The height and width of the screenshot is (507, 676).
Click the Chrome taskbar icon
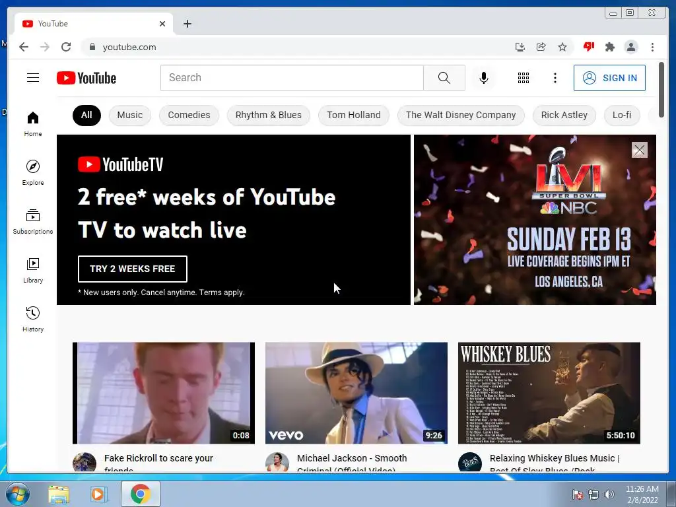[141, 494]
